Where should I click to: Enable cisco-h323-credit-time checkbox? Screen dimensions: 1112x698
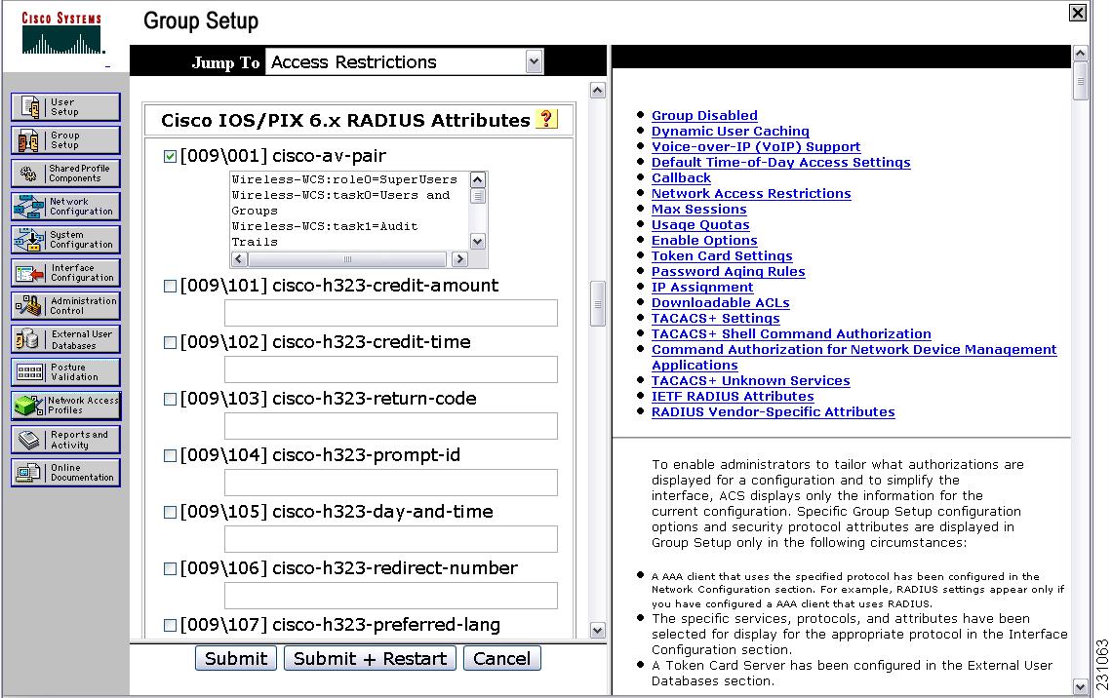point(170,343)
